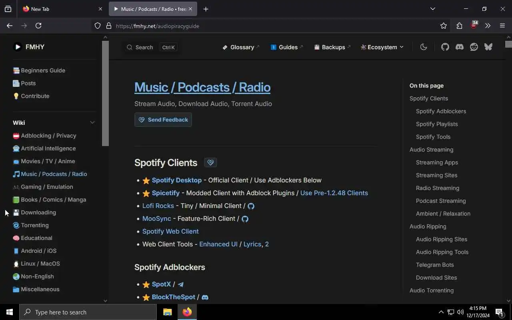The height and width of the screenshot is (320, 512).
Task: Open the notification center icon
Action: (499, 312)
